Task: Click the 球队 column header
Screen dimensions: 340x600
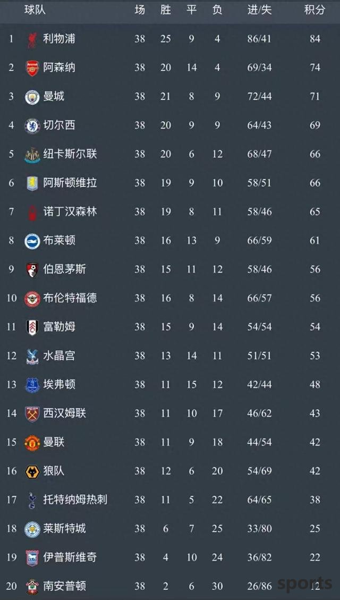Action: pyautogui.click(x=35, y=10)
